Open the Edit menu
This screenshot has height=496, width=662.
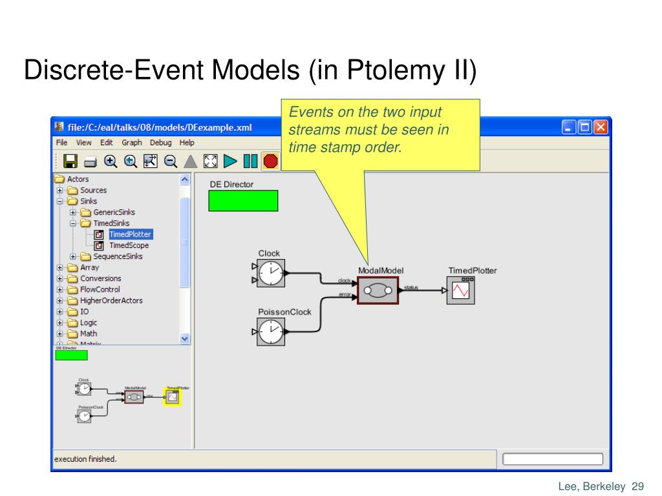pos(107,143)
